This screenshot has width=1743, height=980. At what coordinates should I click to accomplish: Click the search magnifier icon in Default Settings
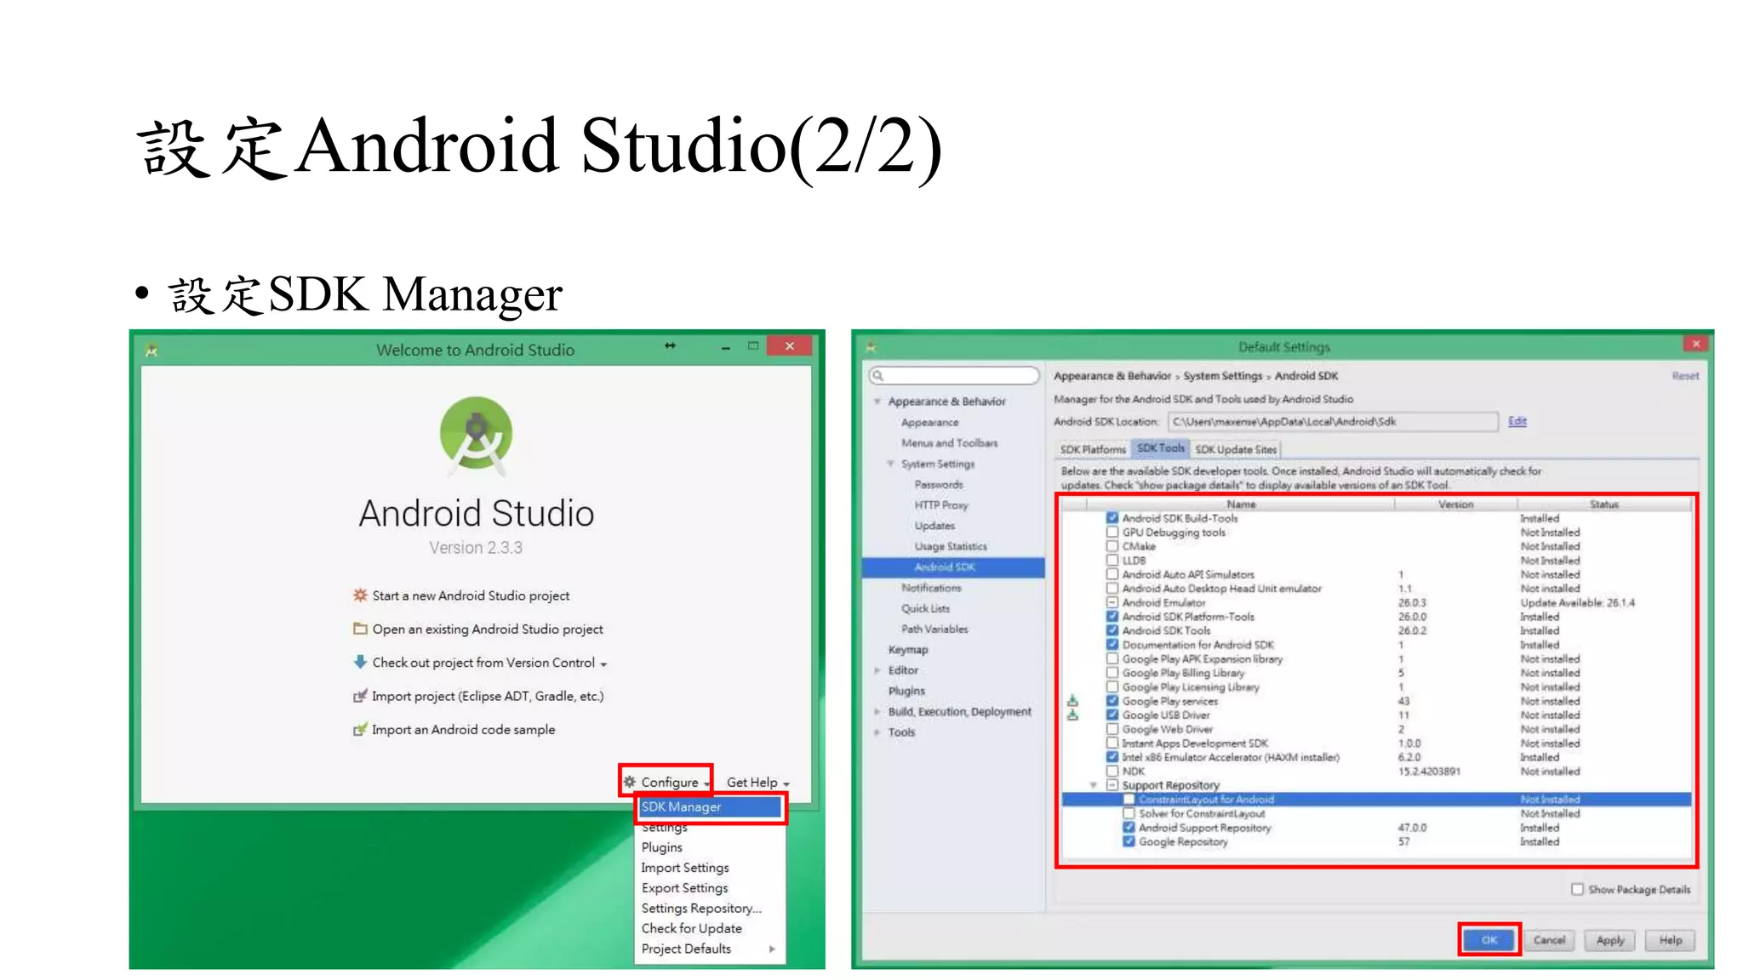tap(878, 375)
